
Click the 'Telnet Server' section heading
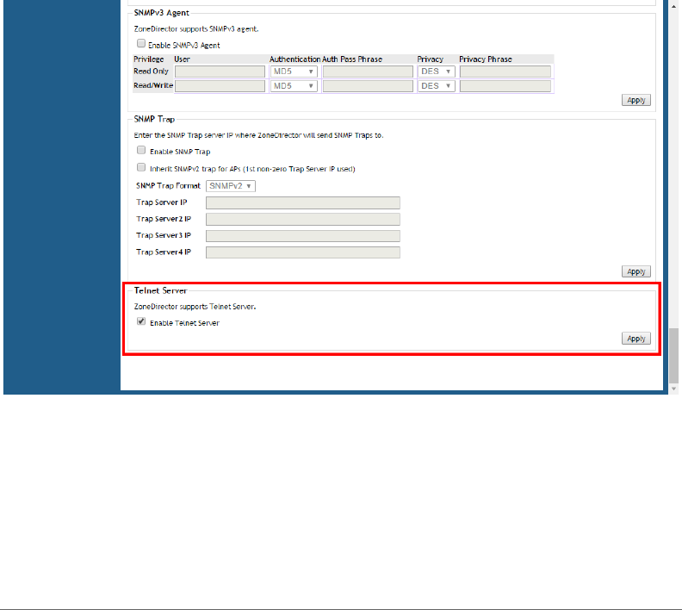[x=160, y=290]
